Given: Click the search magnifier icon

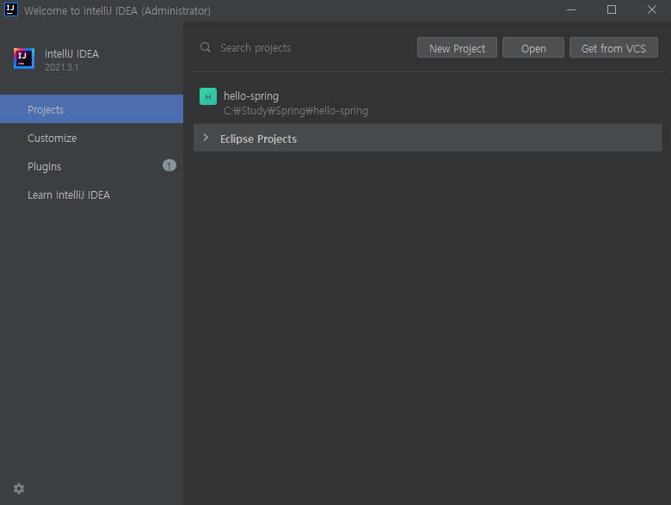Looking at the screenshot, I should (x=206, y=47).
